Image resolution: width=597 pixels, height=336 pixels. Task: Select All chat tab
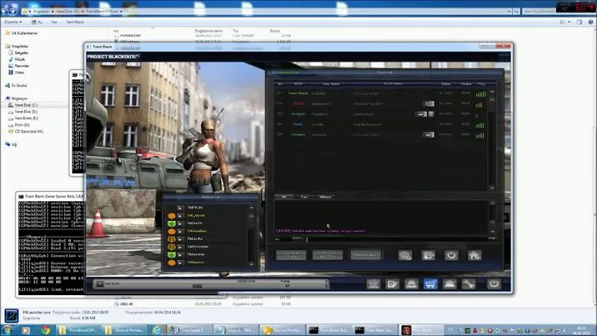[283, 197]
